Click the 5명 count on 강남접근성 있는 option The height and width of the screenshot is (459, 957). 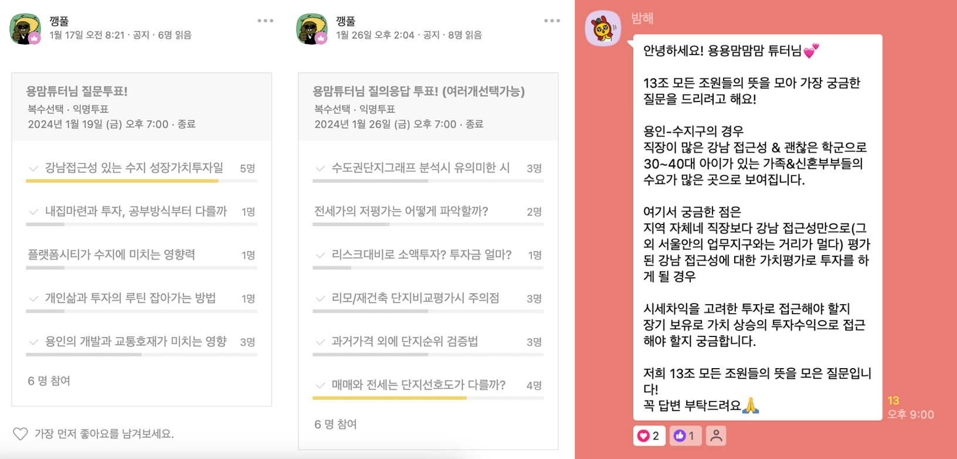[247, 168]
